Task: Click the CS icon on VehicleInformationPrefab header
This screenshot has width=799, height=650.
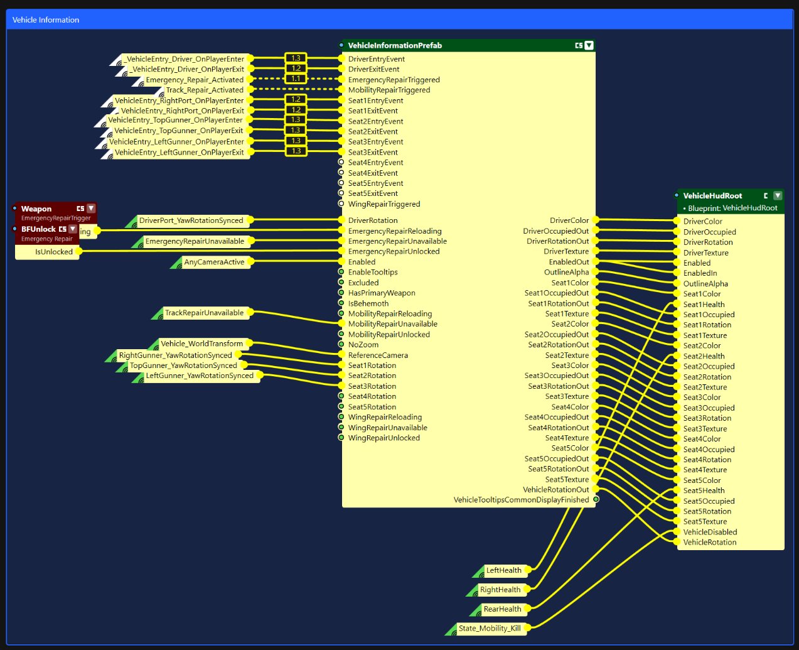Action: click(x=579, y=45)
